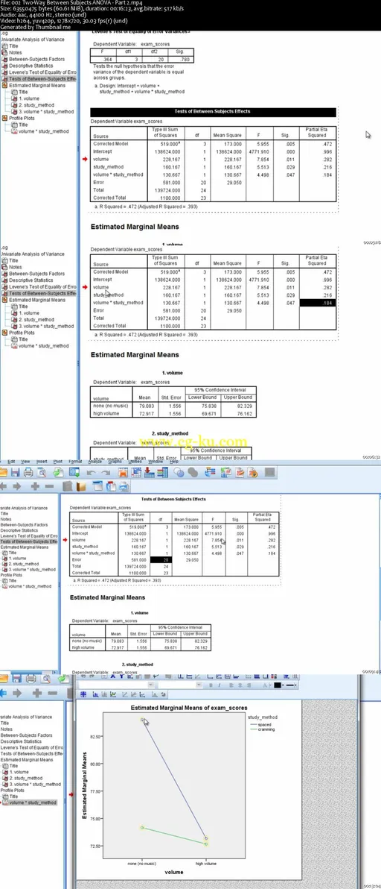
Task: Click the Save icon above the df 20 table
Action: coord(16,473)
